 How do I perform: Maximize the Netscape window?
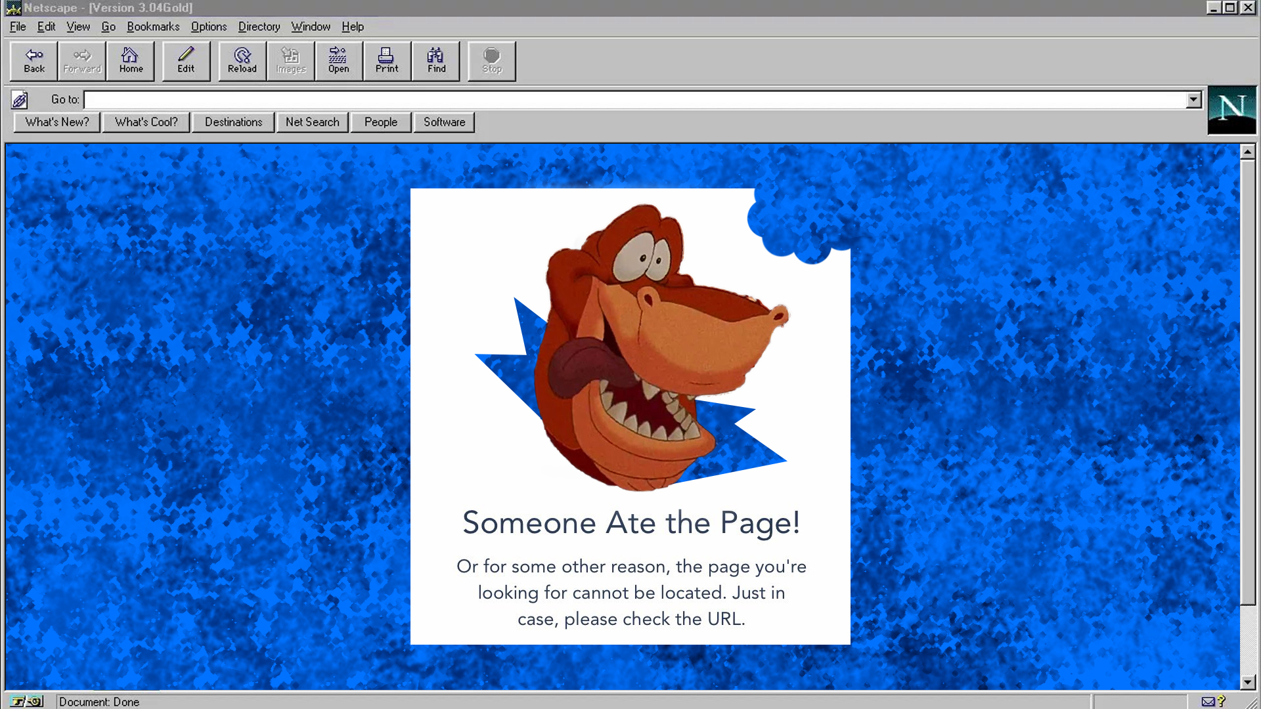point(1230,8)
